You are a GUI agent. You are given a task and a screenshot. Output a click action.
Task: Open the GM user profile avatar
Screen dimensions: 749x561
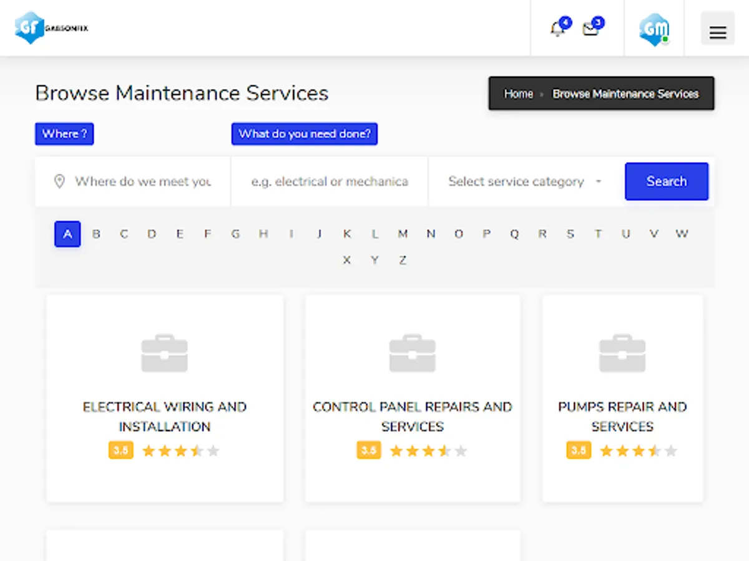pos(654,29)
